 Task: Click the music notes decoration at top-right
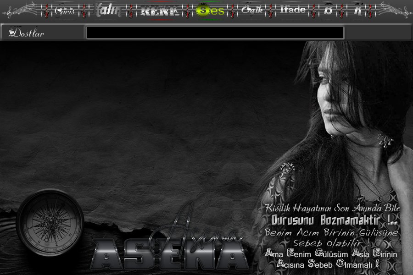click(394, 10)
